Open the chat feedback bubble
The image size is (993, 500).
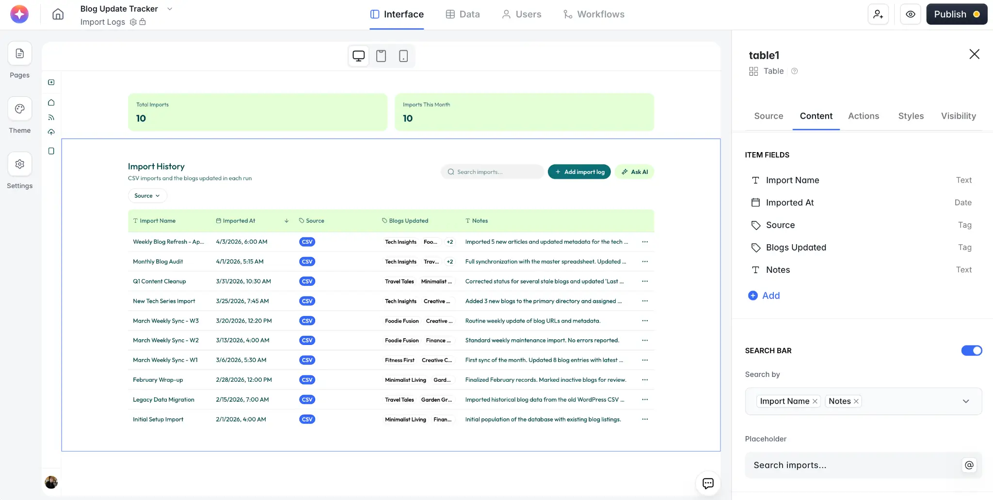point(708,483)
